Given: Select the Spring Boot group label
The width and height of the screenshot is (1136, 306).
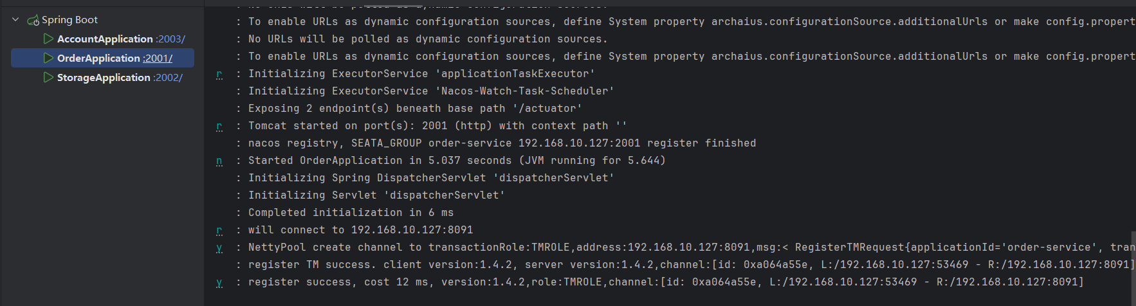Looking at the screenshot, I should (69, 20).
